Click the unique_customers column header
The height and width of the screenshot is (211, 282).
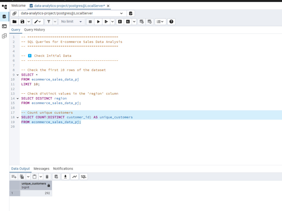tap(36, 185)
